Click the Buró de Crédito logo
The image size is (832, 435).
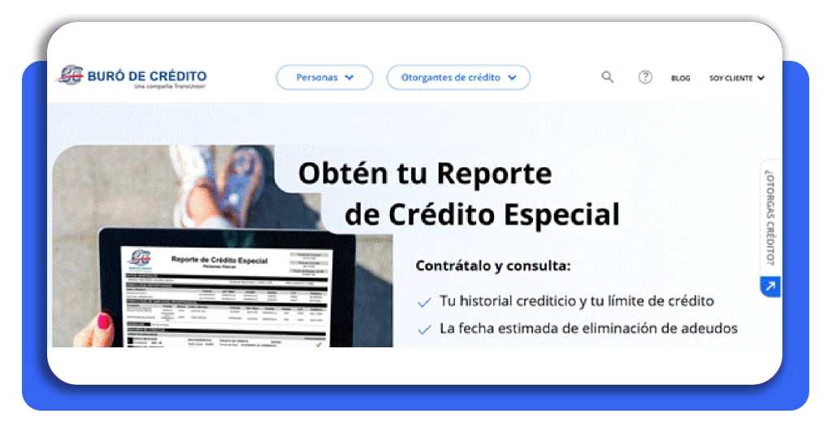(132, 77)
